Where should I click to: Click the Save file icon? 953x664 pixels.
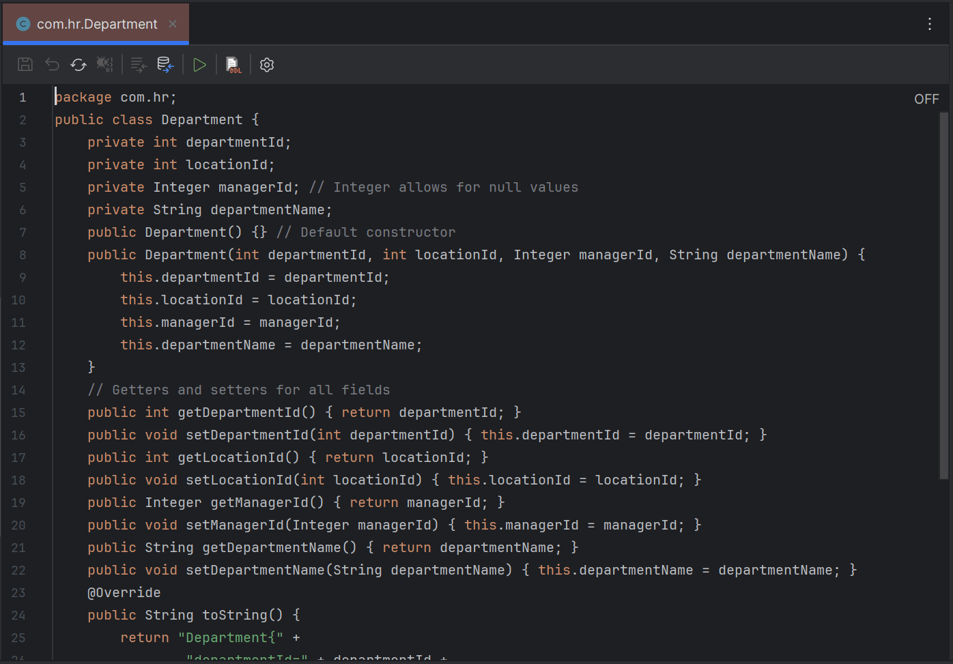point(25,64)
